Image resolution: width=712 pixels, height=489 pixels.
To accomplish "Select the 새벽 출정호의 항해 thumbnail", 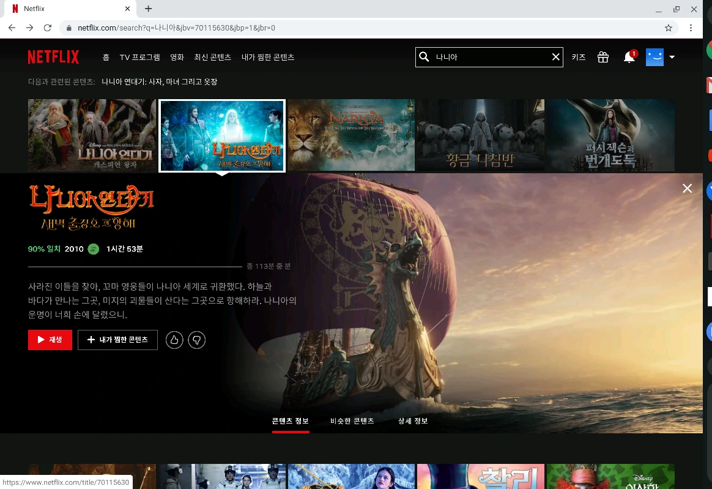I will [x=222, y=135].
